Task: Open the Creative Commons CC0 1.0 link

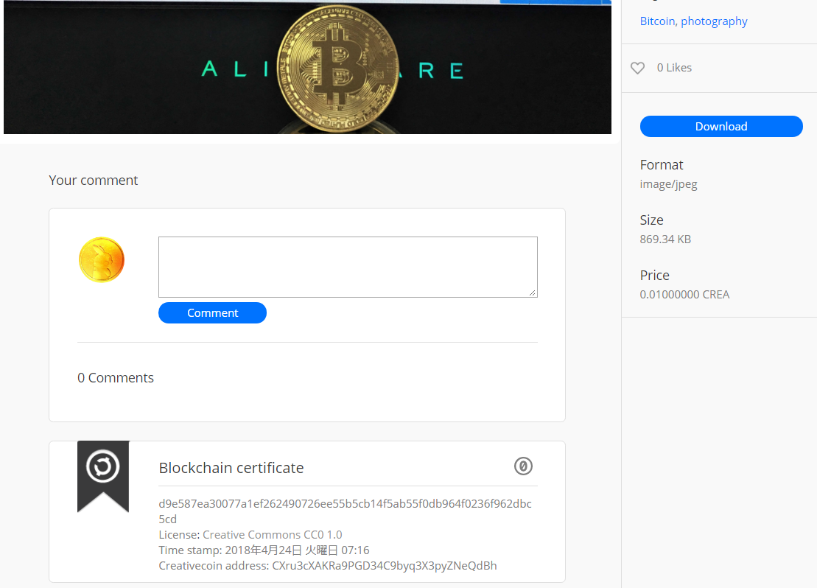Action: click(x=273, y=535)
